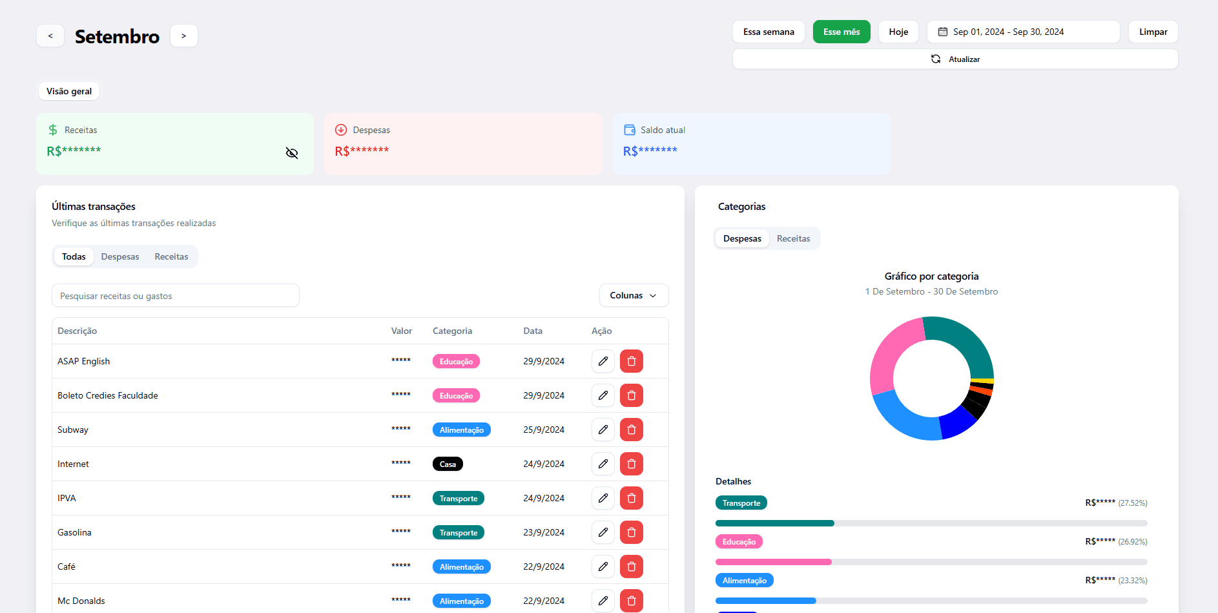The height and width of the screenshot is (613, 1218).
Task: Go to next month with right arrow
Action: (x=184, y=36)
